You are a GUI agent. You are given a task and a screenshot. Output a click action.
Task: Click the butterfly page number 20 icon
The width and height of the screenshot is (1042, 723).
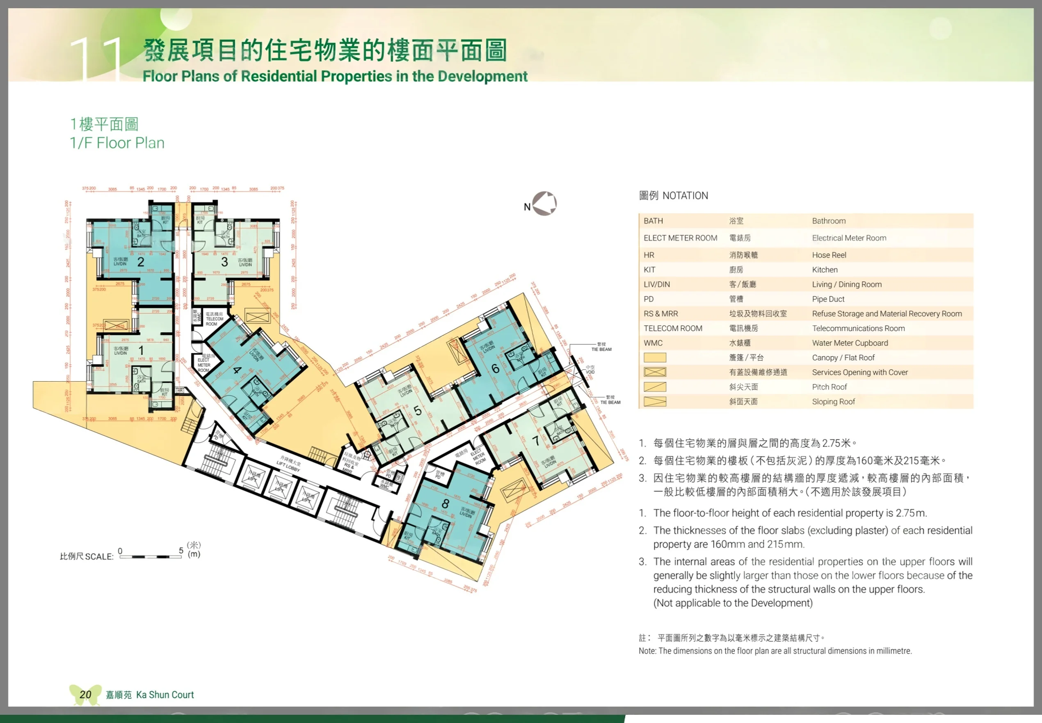tap(85, 694)
